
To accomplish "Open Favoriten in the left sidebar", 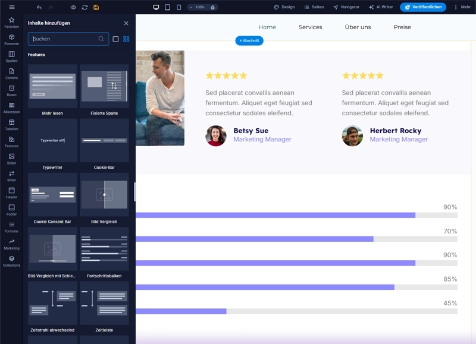I will coord(11,23).
